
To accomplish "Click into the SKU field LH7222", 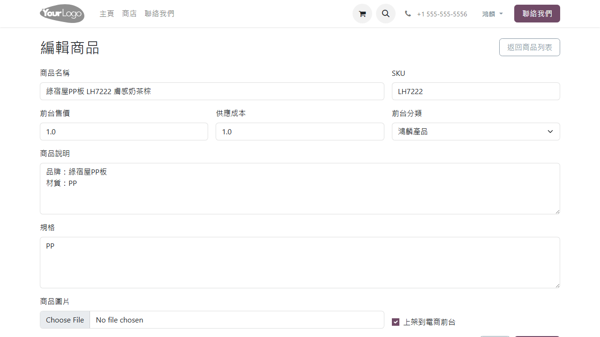I will 476,91.
